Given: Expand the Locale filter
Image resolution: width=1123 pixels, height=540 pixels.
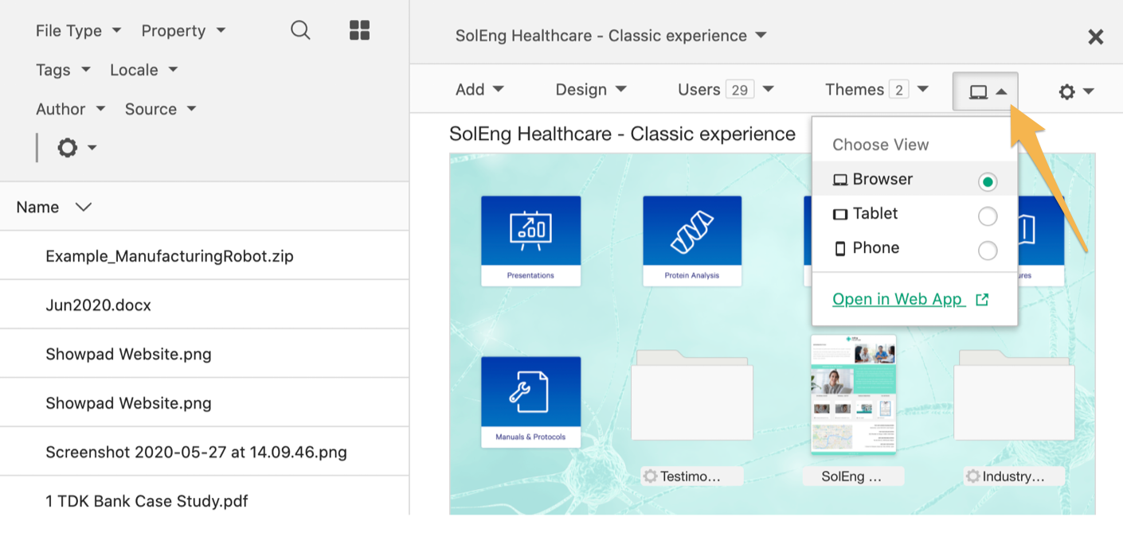Looking at the screenshot, I should click(143, 70).
